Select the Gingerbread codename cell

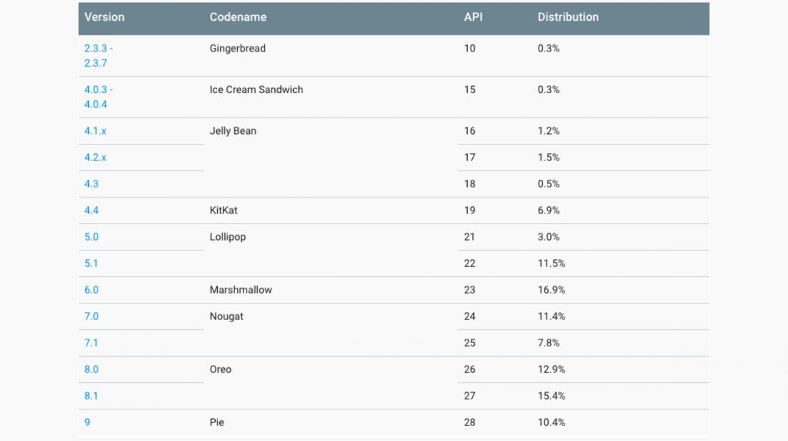238,49
